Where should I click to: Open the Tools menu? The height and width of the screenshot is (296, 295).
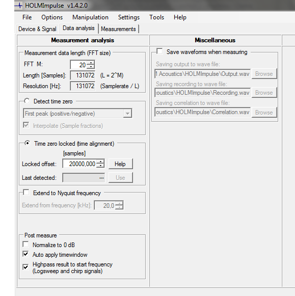click(156, 17)
